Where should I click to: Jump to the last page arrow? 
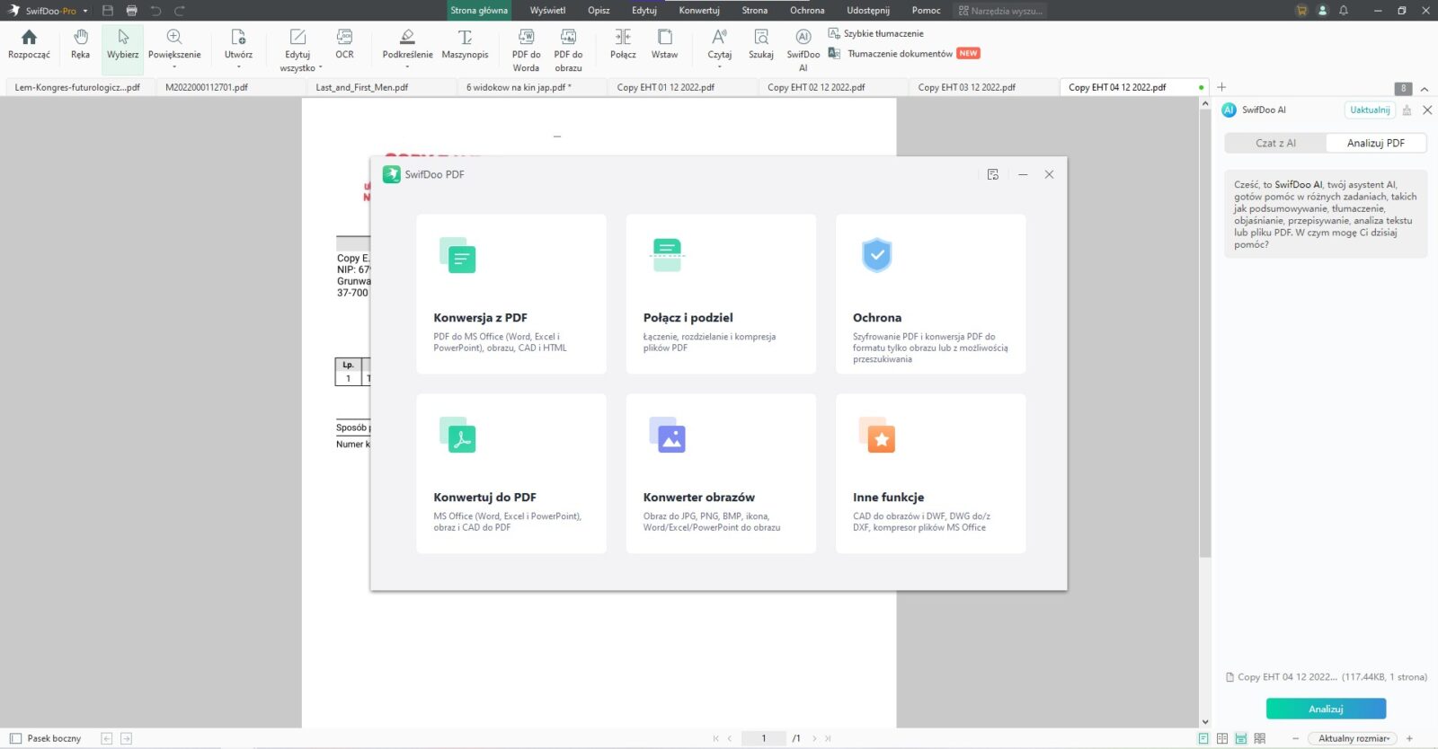828,738
